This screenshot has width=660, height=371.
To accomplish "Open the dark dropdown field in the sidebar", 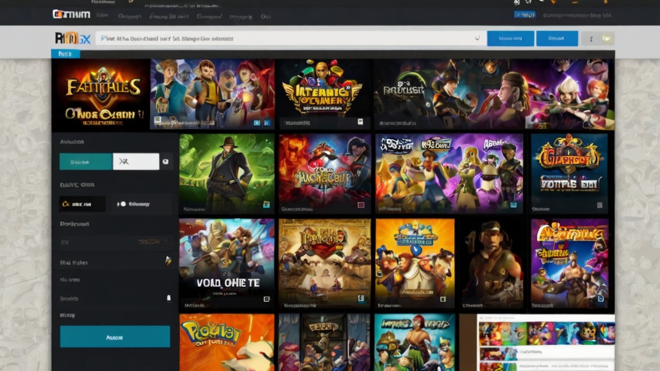I will (x=115, y=241).
